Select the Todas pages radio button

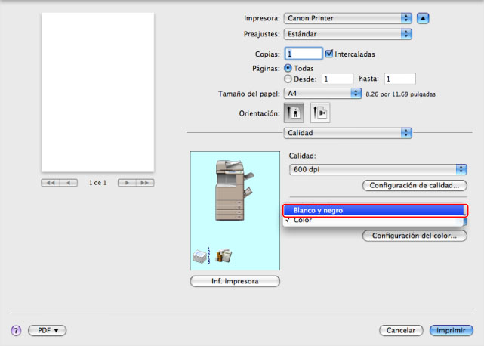click(x=288, y=68)
